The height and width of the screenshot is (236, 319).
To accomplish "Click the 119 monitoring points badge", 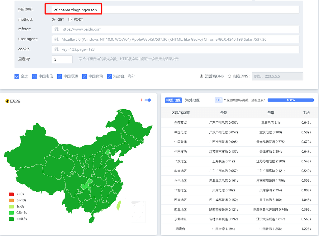I will [218, 100].
